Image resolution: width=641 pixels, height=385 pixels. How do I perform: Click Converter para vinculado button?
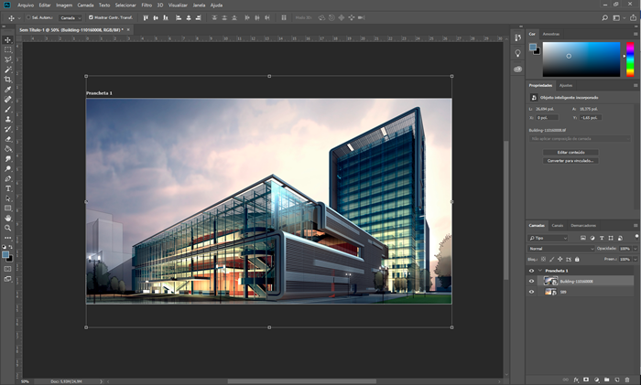[570, 161]
